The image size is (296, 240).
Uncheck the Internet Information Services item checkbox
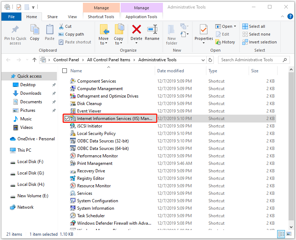tap(67, 119)
